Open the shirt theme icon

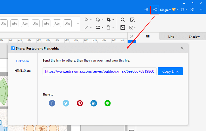[x=182, y=10]
